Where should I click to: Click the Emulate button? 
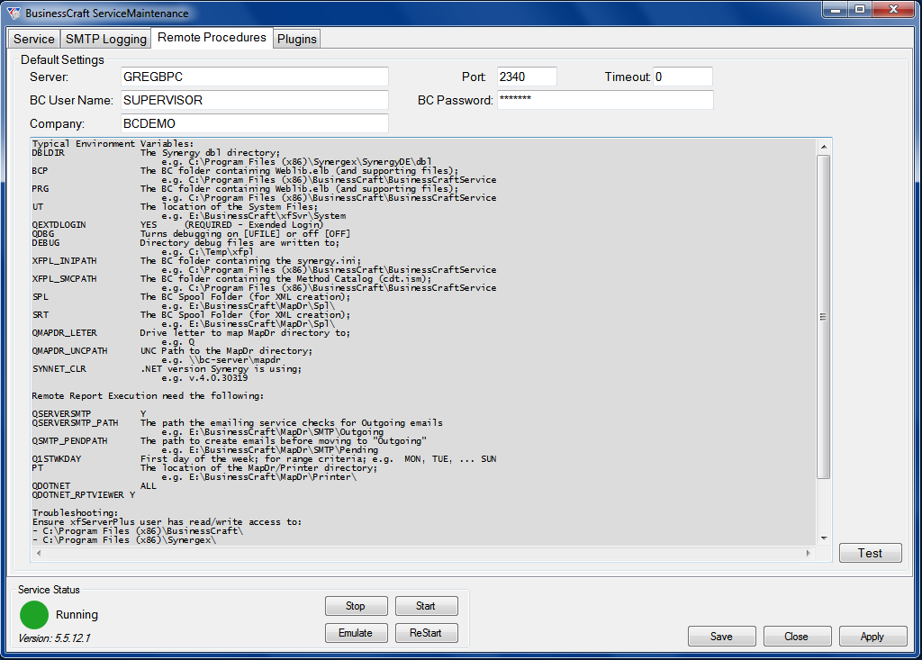pyautogui.click(x=356, y=633)
